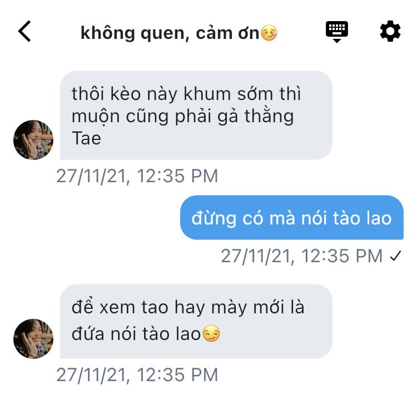Tap the smirking emoji in last message
Image resolution: width=417 pixels, height=395 pixels.
pos(211,333)
